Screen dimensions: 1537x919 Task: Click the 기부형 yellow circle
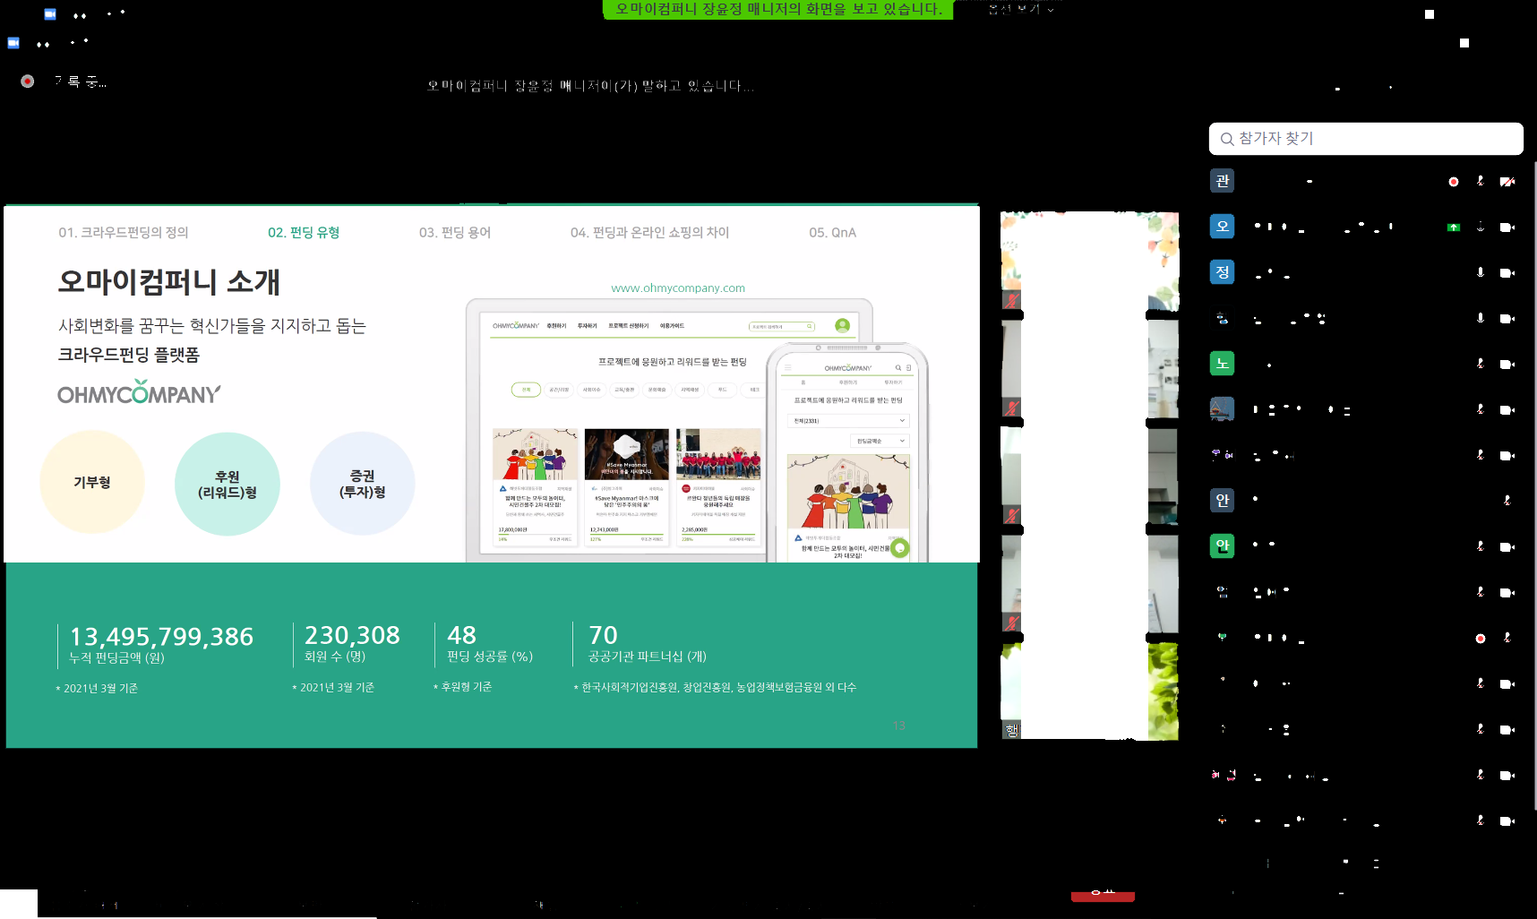[92, 483]
